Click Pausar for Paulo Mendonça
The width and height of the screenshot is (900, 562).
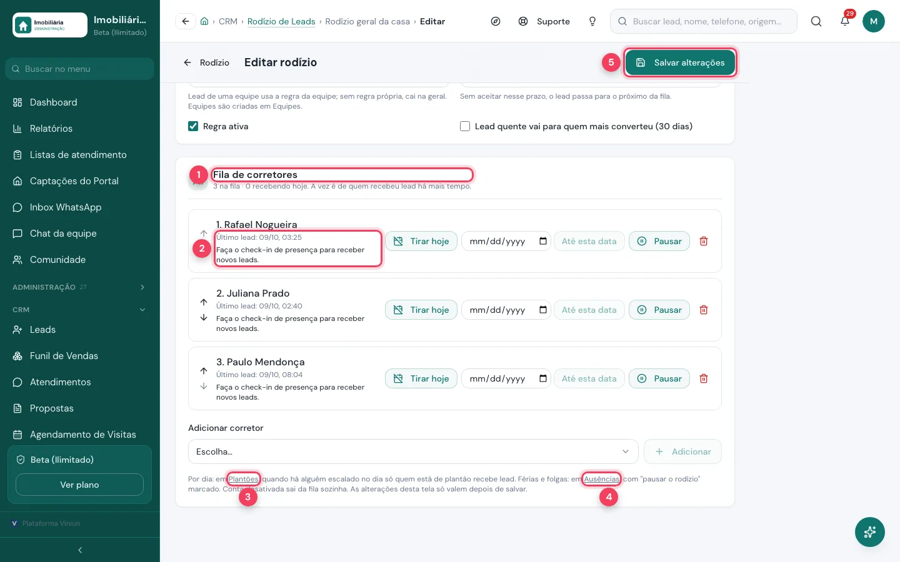(659, 378)
